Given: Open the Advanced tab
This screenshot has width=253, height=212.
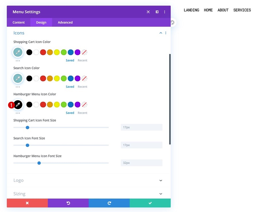Looking at the screenshot, I should pyautogui.click(x=65, y=22).
